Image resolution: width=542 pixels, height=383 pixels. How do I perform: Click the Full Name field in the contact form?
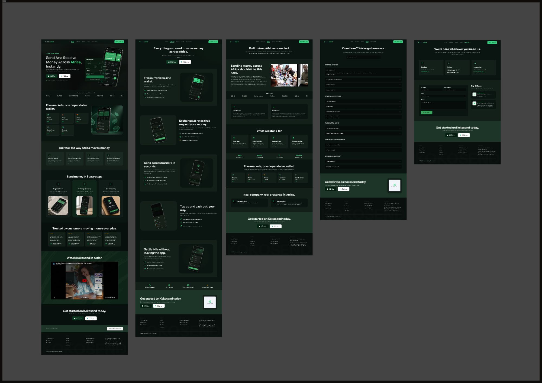431,90
